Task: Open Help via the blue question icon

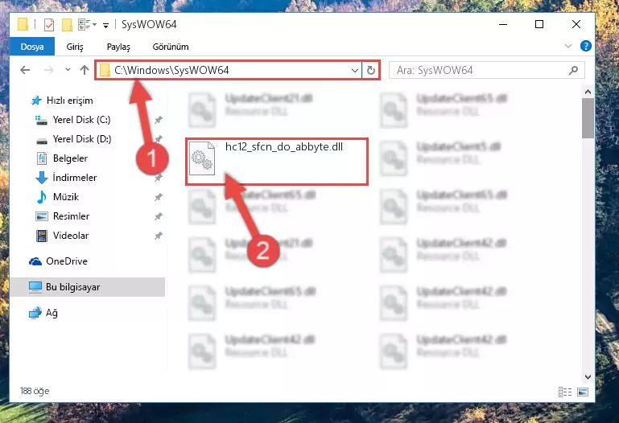Action: point(585,46)
